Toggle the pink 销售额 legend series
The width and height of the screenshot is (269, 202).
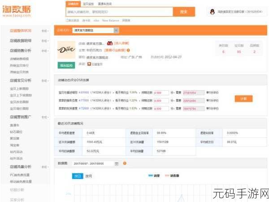click(172, 176)
